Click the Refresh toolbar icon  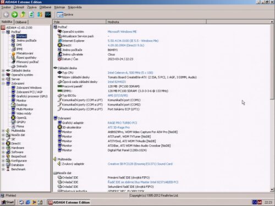(31, 14)
